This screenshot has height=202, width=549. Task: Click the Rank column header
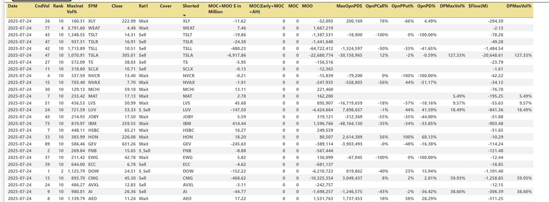coord(58,6)
